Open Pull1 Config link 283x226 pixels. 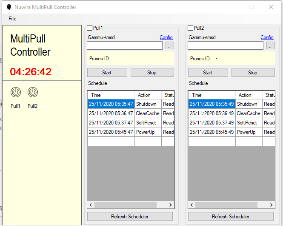point(166,37)
